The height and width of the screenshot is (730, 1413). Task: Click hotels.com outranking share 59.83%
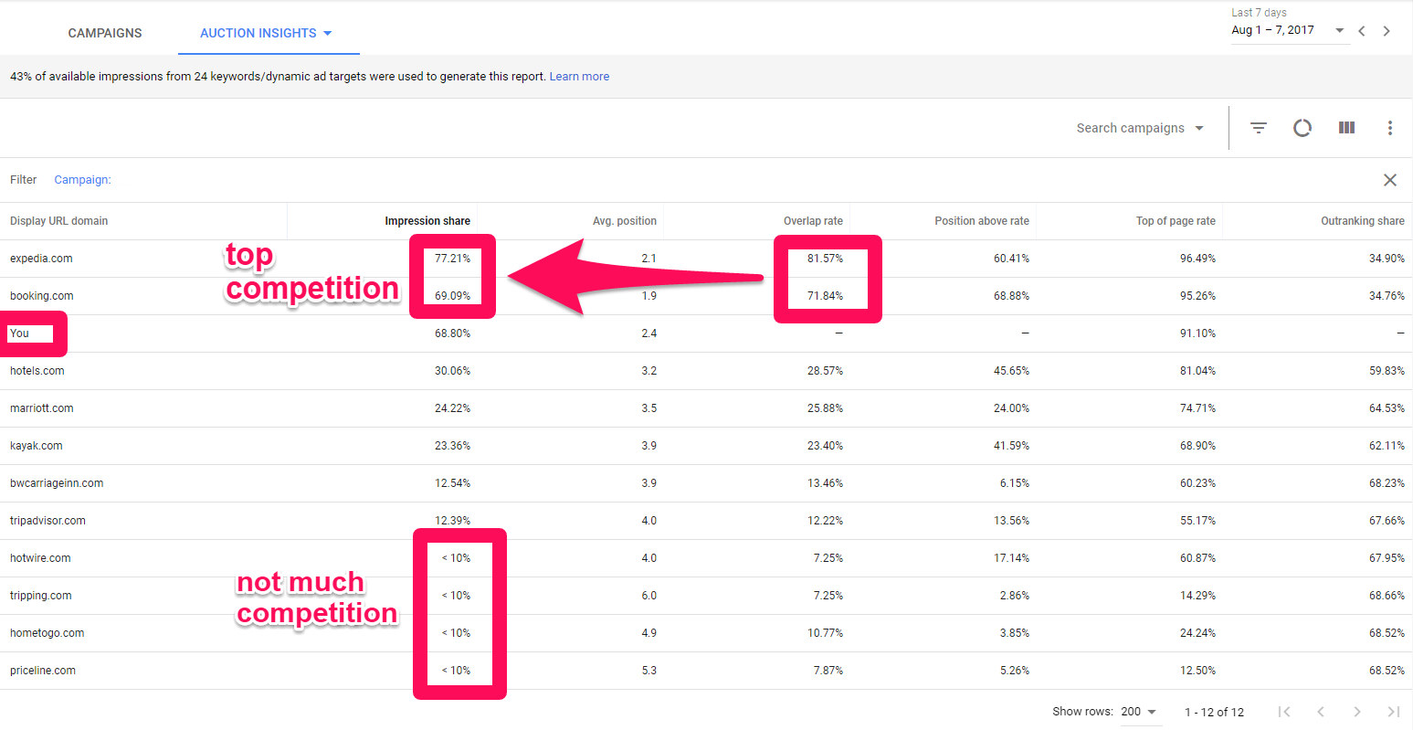pos(1387,371)
